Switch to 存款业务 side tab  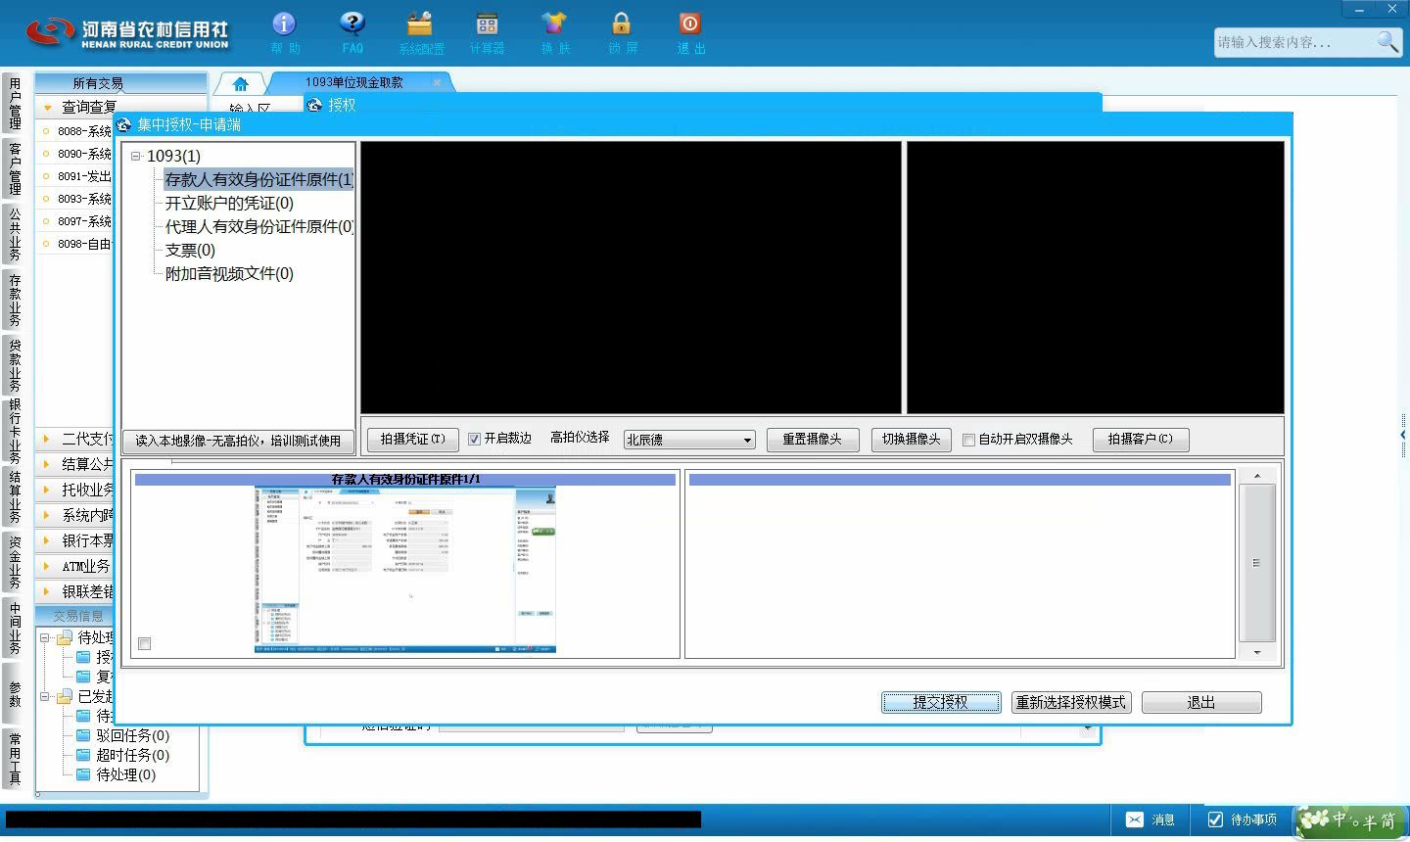click(x=14, y=300)
